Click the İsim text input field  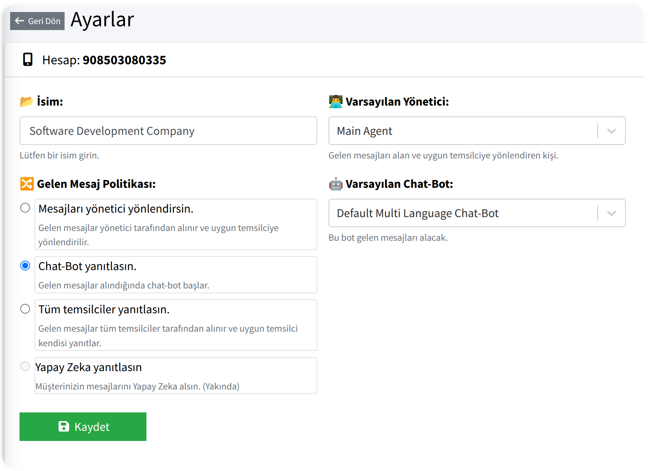click(x=168, y=131)
